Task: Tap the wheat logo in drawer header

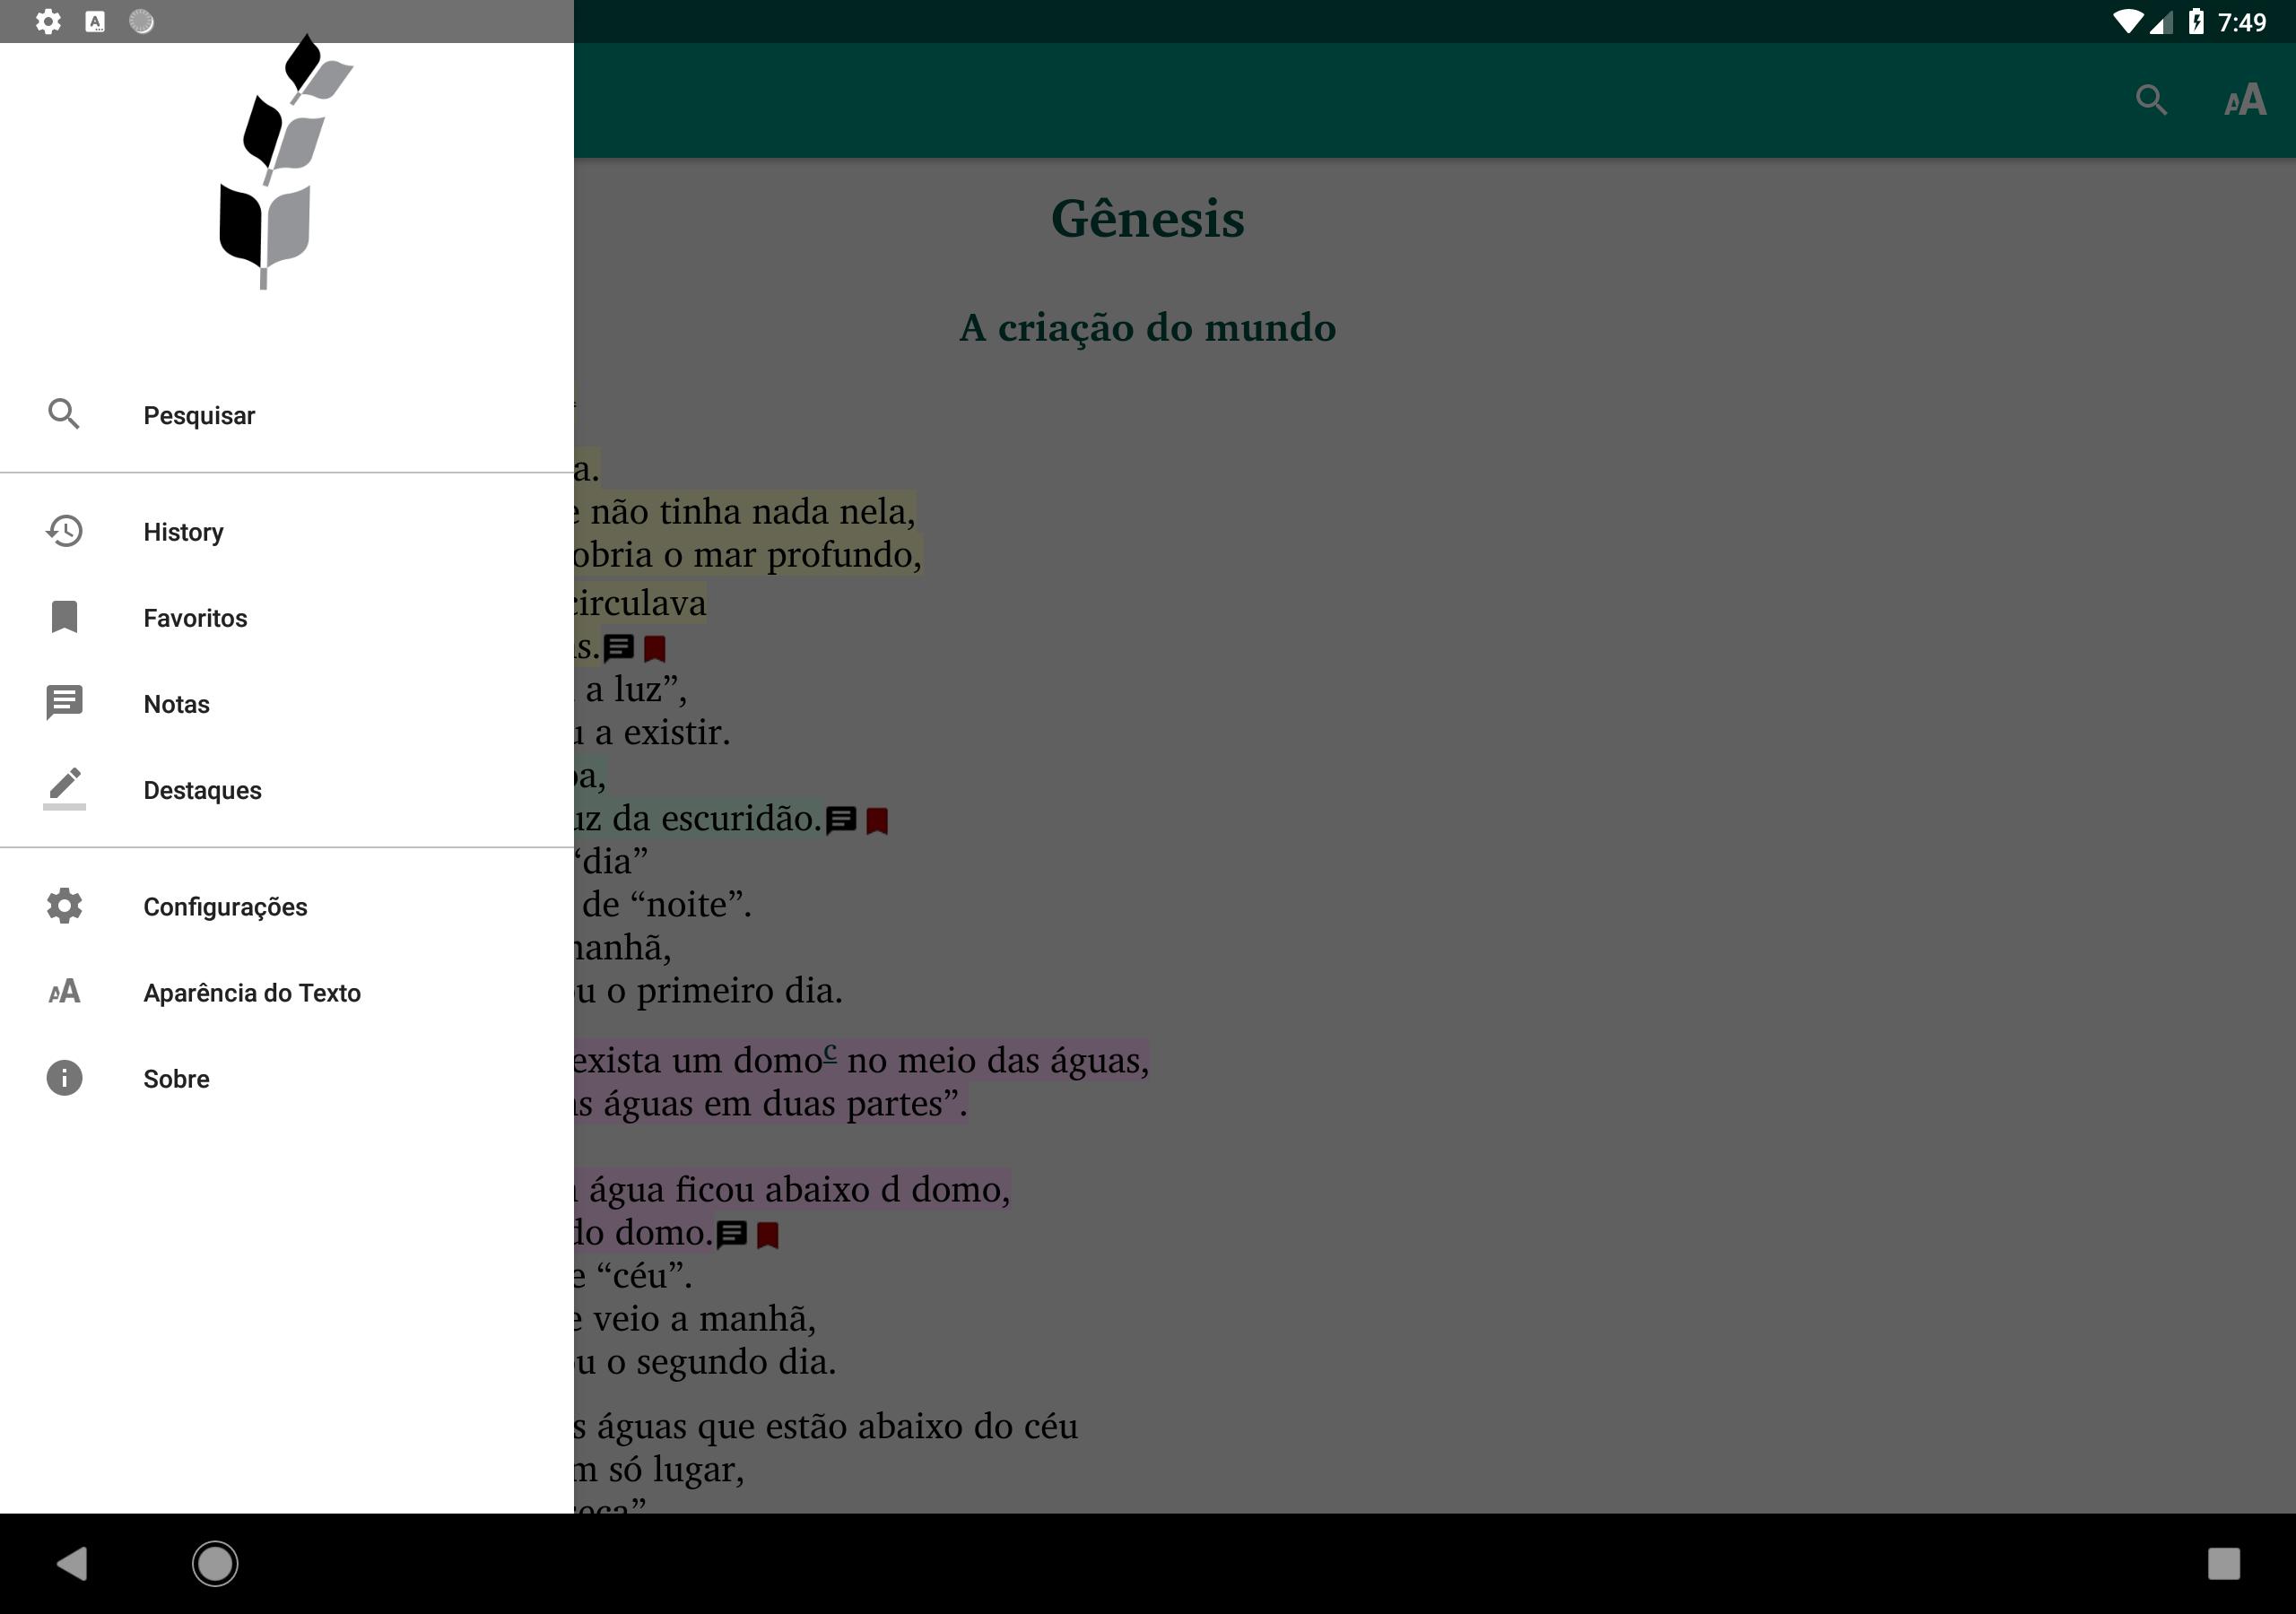Action: [x=285, y=162]
